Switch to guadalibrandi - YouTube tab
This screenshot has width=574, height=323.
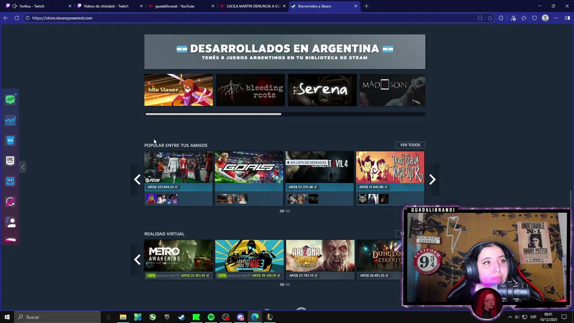point(182,6)
